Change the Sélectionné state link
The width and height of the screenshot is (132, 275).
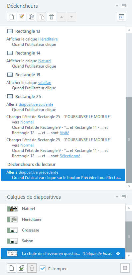[x=70, y=156]
